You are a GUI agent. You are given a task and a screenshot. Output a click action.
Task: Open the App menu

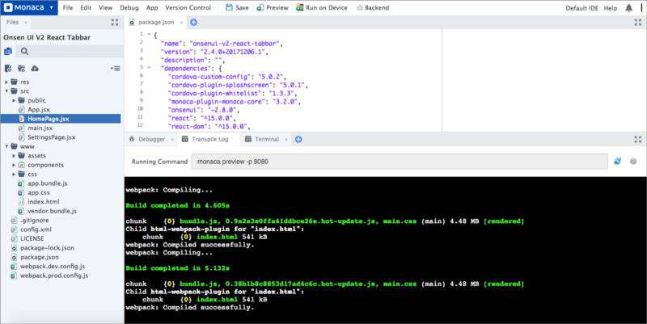click(x=152, y=8)
